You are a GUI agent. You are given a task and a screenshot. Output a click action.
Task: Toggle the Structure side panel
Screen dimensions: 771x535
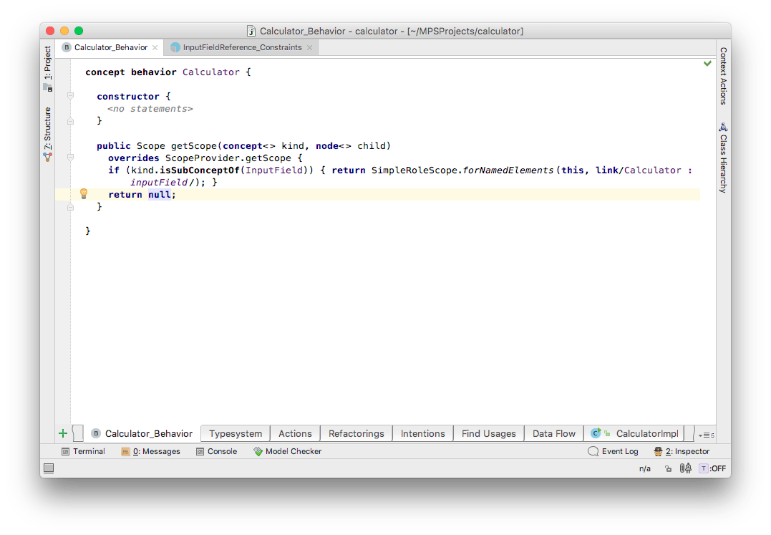[48, 132]
